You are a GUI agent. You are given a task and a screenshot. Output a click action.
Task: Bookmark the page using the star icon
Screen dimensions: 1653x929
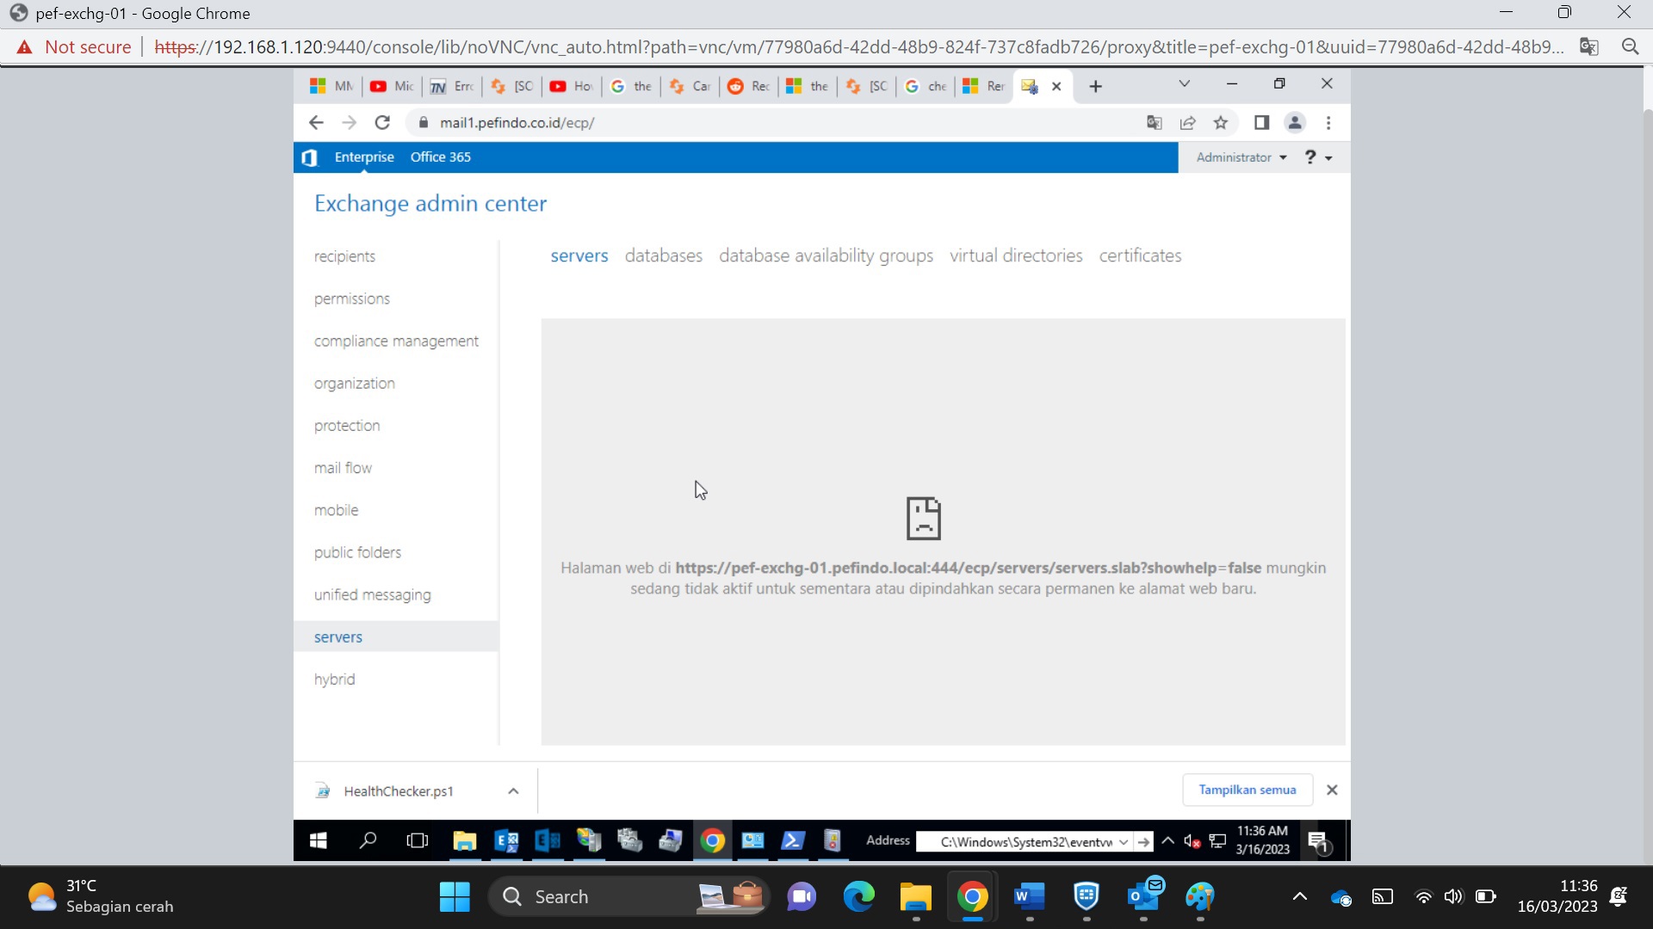pyautogui.click(x=1221, y=123)
